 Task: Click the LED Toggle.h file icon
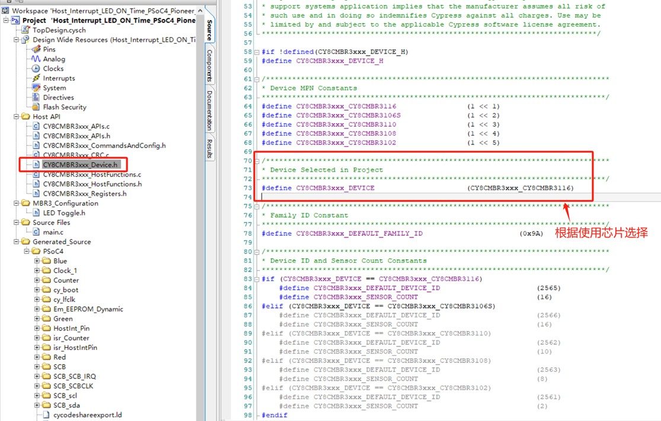pos(36,213)
